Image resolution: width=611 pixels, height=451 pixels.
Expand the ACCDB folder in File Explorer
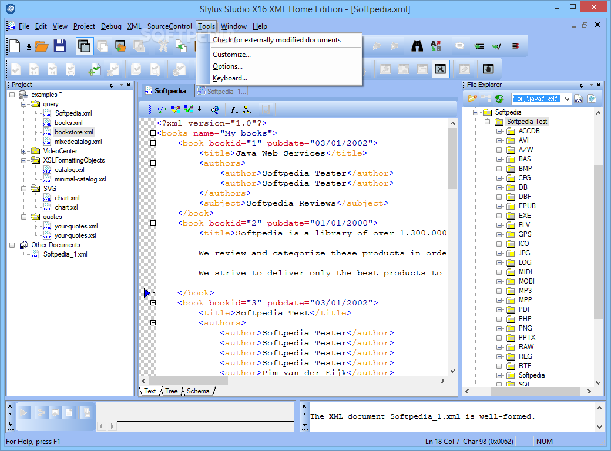[x=499, y=131]
